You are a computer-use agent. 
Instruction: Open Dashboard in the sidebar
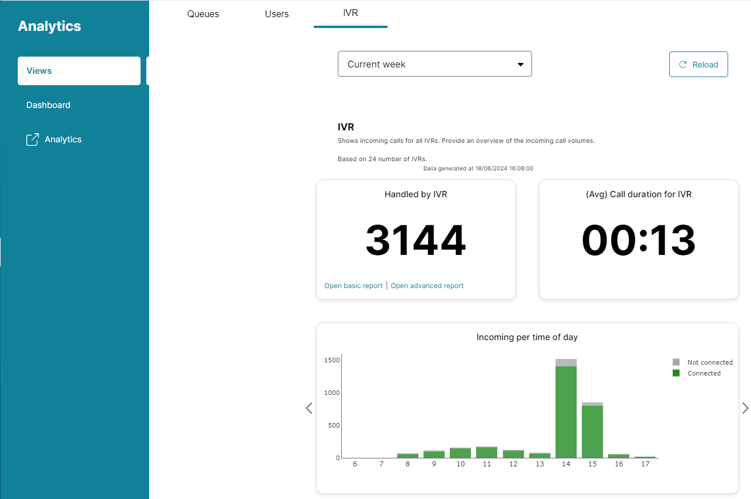click(49, 105)
